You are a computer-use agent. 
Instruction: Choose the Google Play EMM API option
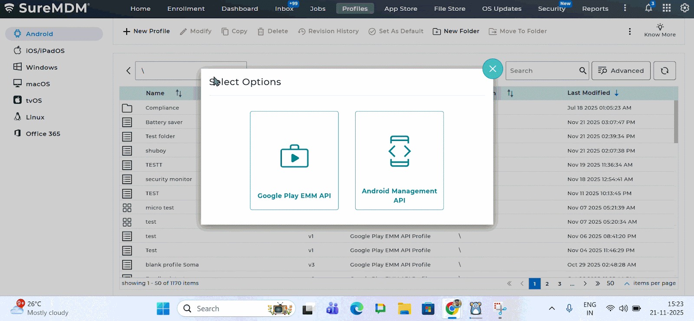(x=294, y=160)
